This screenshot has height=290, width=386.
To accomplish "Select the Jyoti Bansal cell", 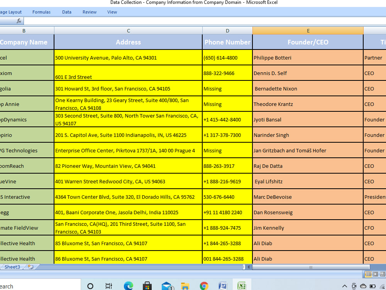I will click(308, 119).
